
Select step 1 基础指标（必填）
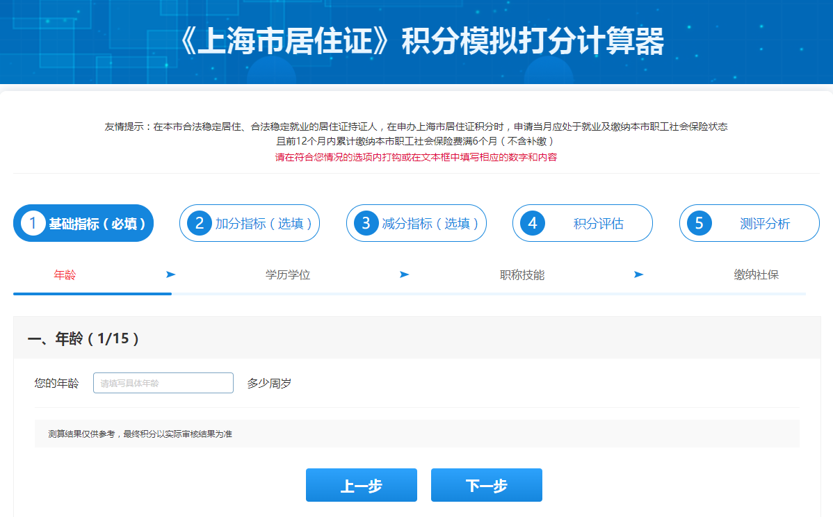pyautogui.click(x=83, y=223)
